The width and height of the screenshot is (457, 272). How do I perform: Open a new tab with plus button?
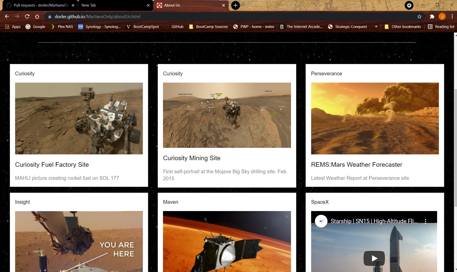[x=235, y=5]
